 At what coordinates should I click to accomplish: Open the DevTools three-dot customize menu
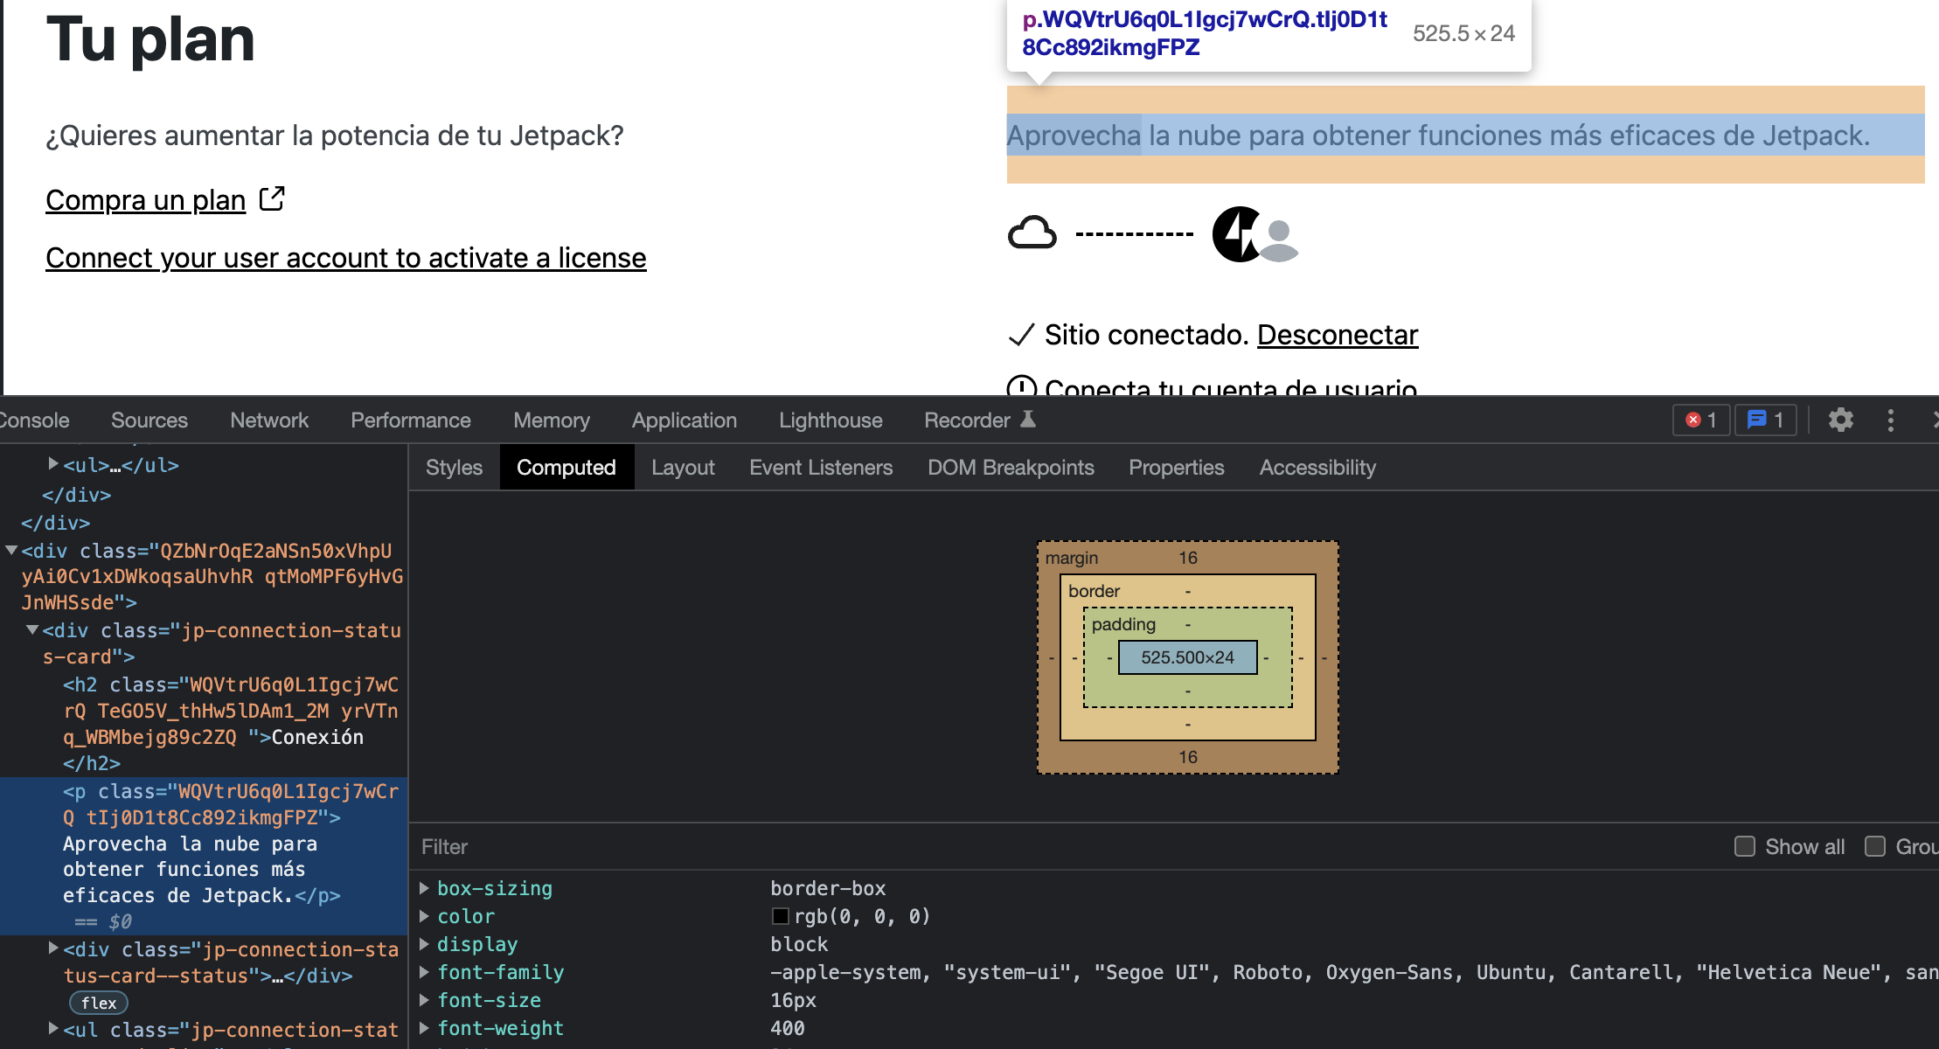pyautogui.click(x=1890, y=420)
